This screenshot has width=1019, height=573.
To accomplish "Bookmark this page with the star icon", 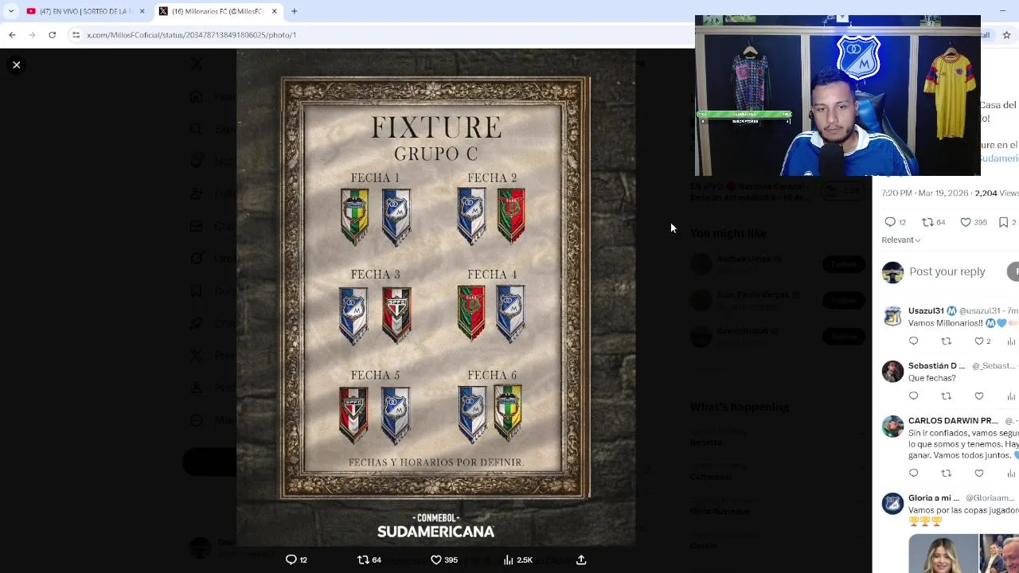I will point(1006,35).
